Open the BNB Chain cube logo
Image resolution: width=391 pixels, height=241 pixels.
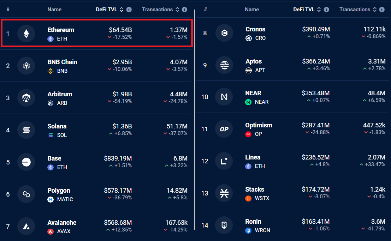click(26, 66)
